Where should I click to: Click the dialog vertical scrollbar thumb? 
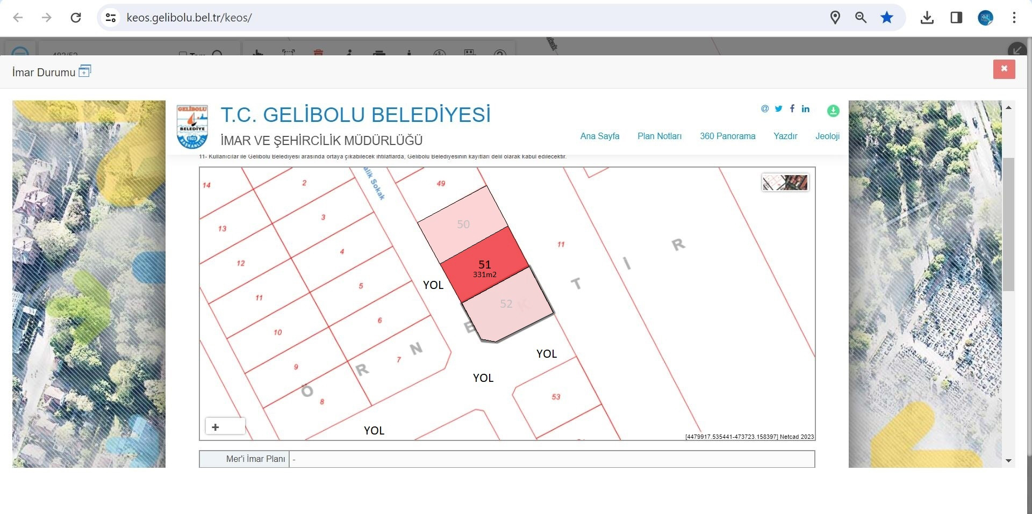click(1008, 225)
